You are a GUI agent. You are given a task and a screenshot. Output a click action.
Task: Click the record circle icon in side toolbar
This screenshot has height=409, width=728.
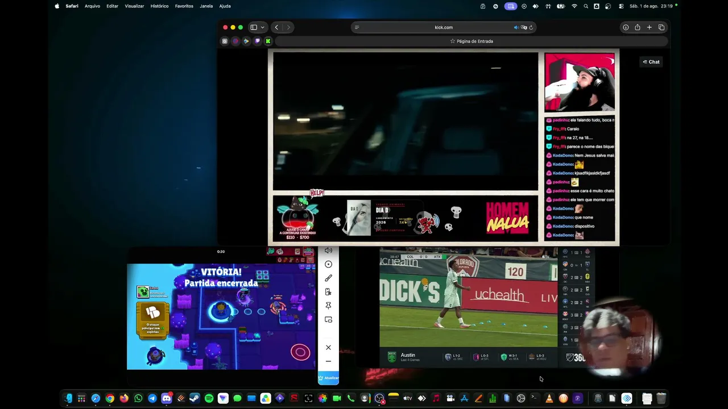tap(328, 264)
